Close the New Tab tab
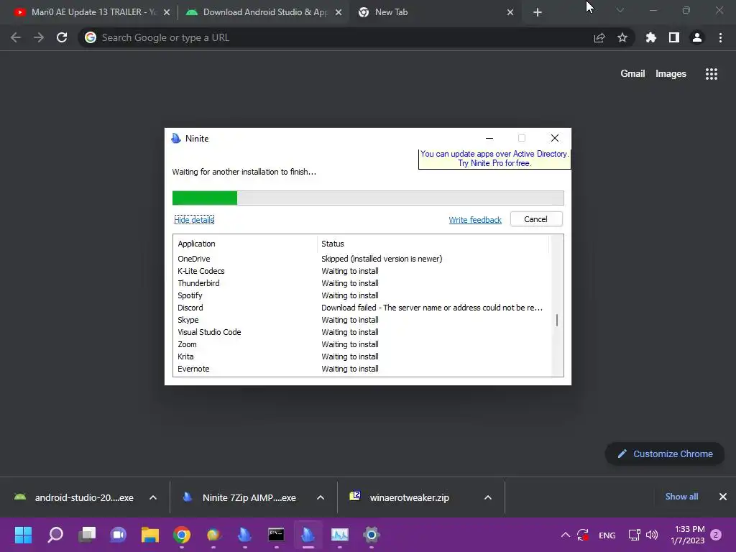 click(x=510, y=12)
